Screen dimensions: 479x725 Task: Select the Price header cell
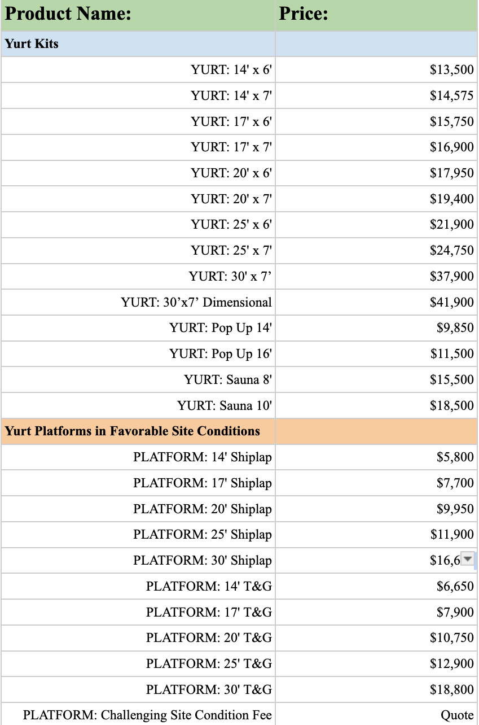pyautogui.click(x=376, y=15)
